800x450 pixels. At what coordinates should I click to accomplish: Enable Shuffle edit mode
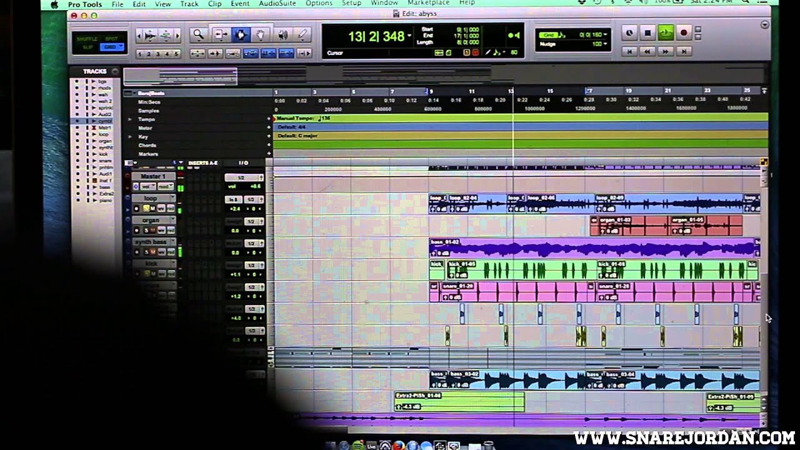(x=86, y=39)
